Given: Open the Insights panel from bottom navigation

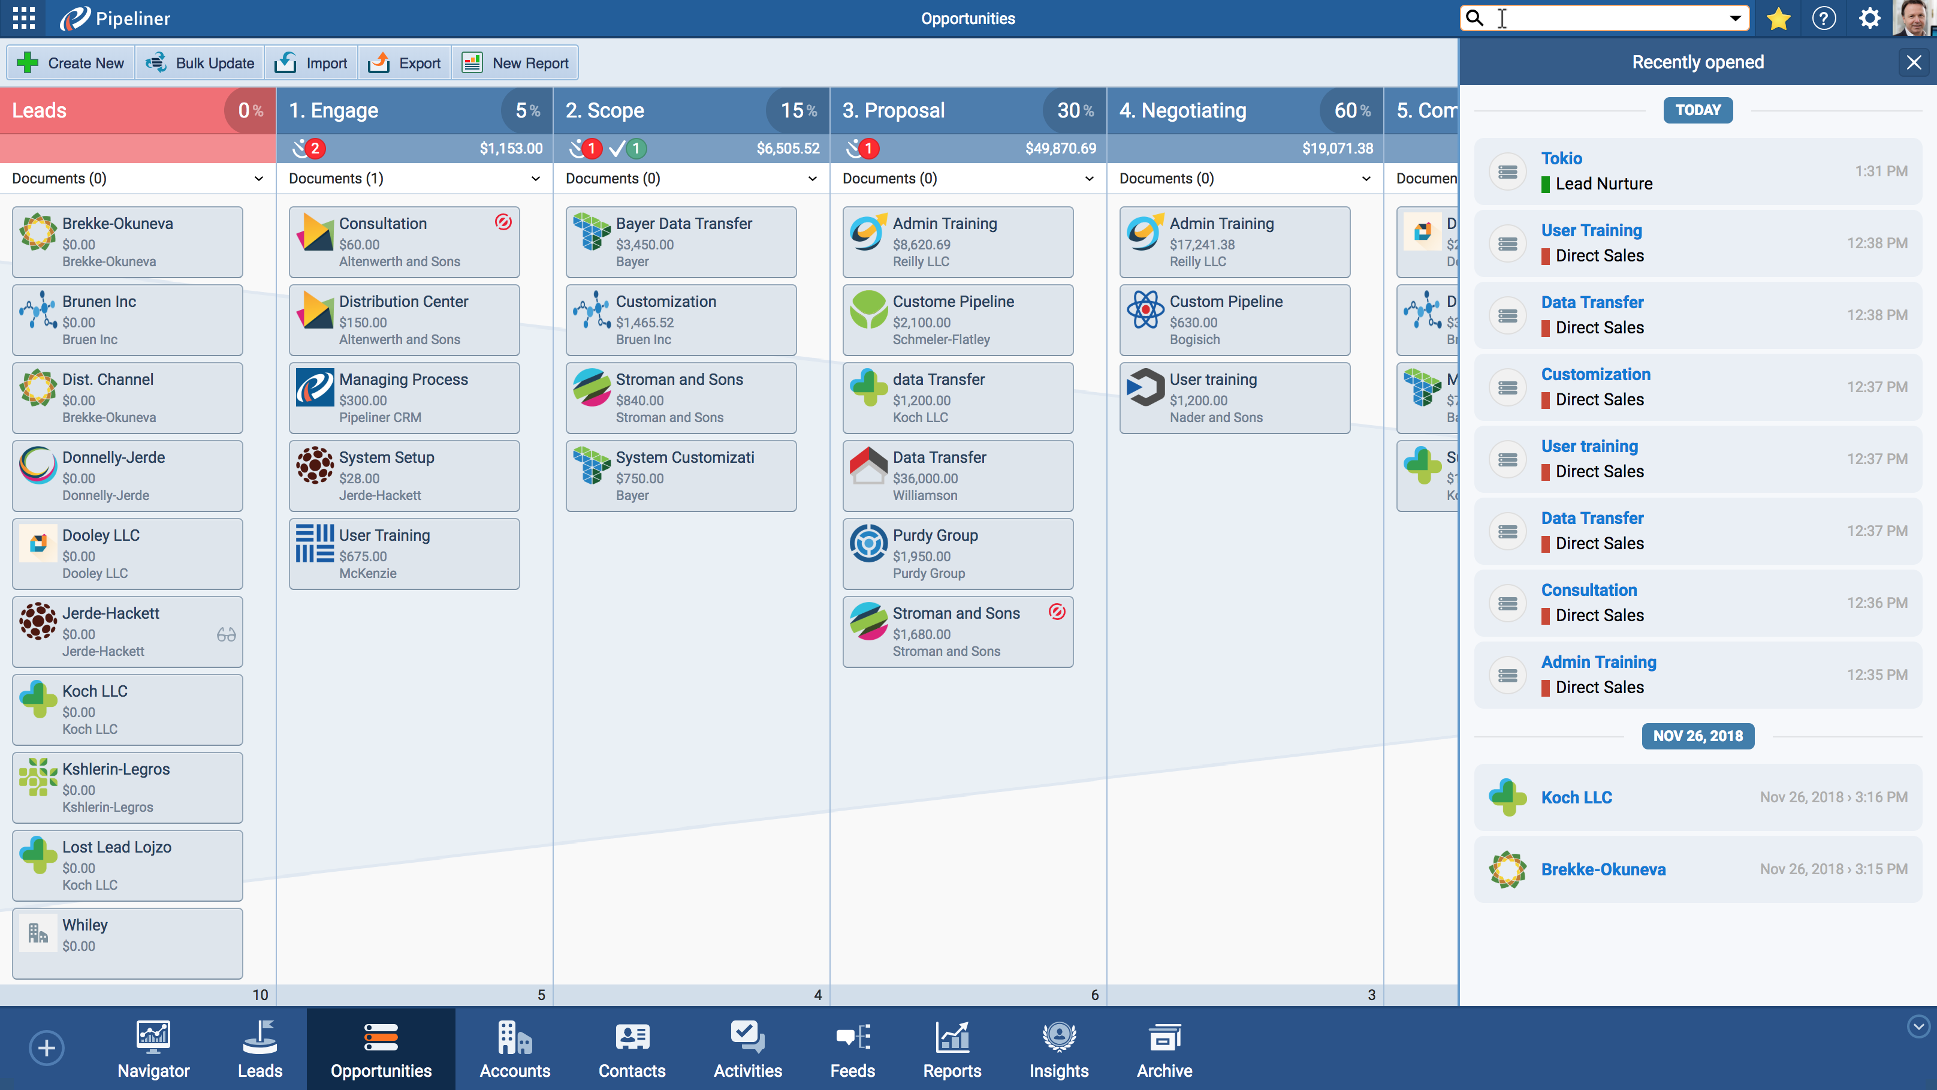Looking at the screenshot, I should (x=1058, y=1048).
